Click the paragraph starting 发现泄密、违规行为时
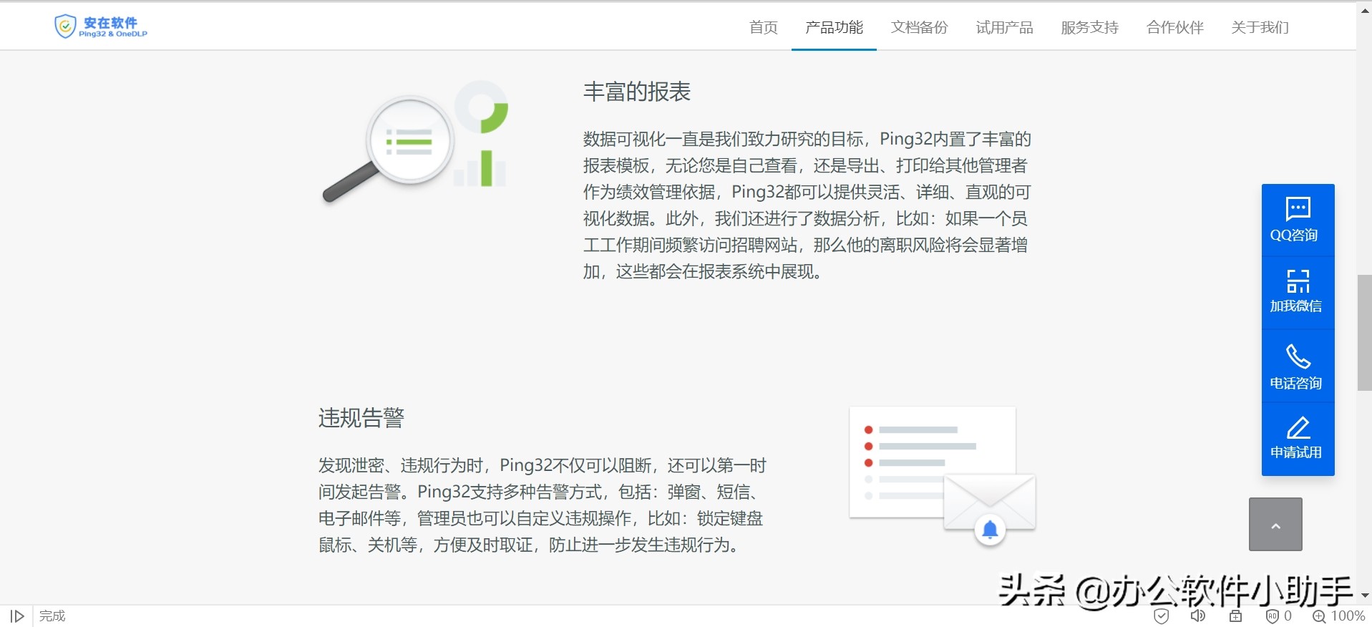This screenshot has width=1372, height=627. (542, 505)
